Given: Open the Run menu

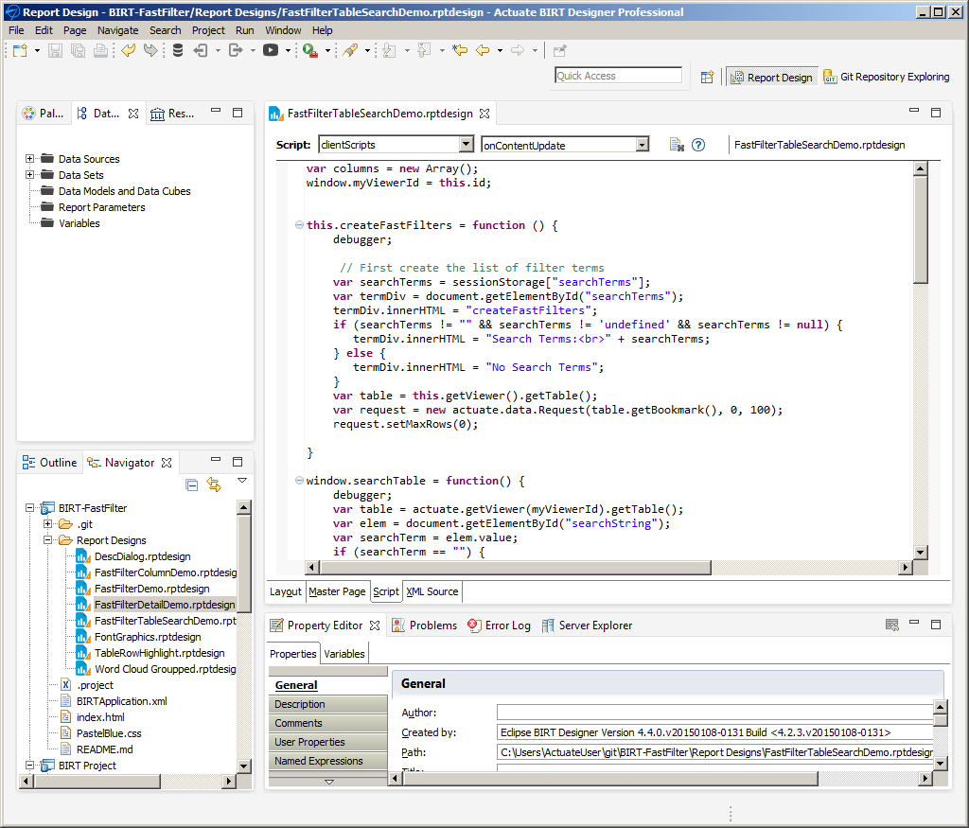Looking at the screenshot, I should [x=245, y=30].
